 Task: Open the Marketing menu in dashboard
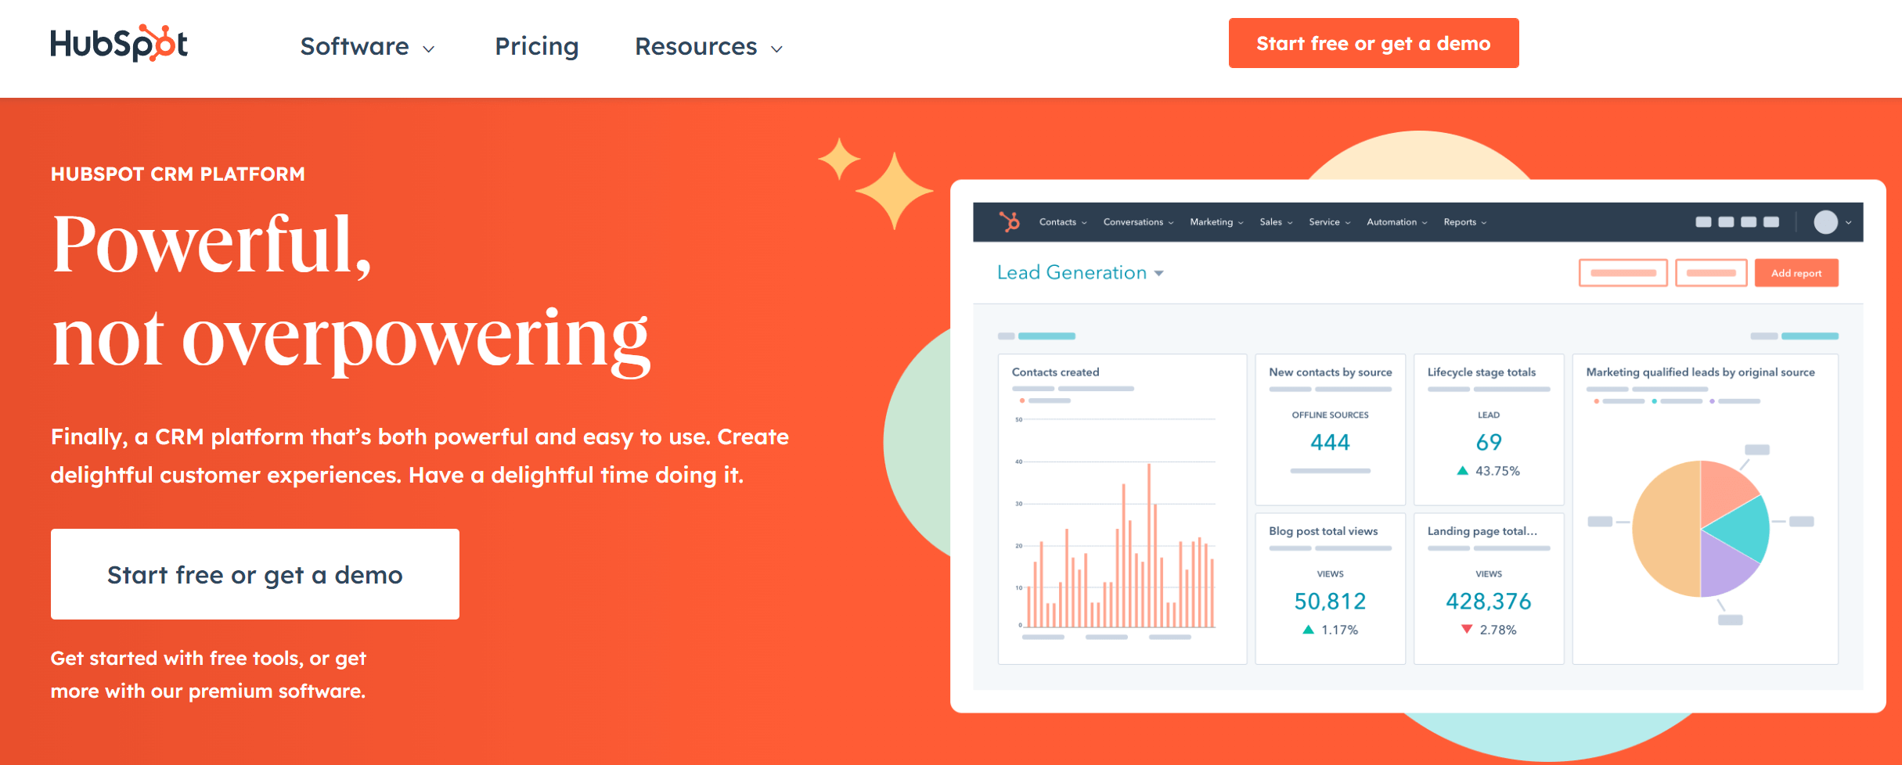click(x=1216, y=222)
